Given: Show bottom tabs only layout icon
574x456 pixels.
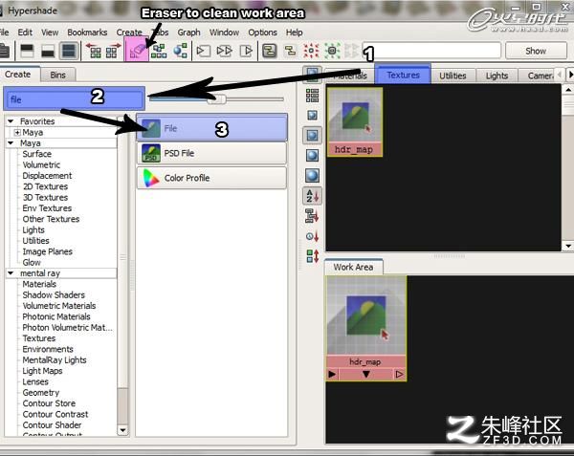Looking at the screenshot, I should 48,51.
